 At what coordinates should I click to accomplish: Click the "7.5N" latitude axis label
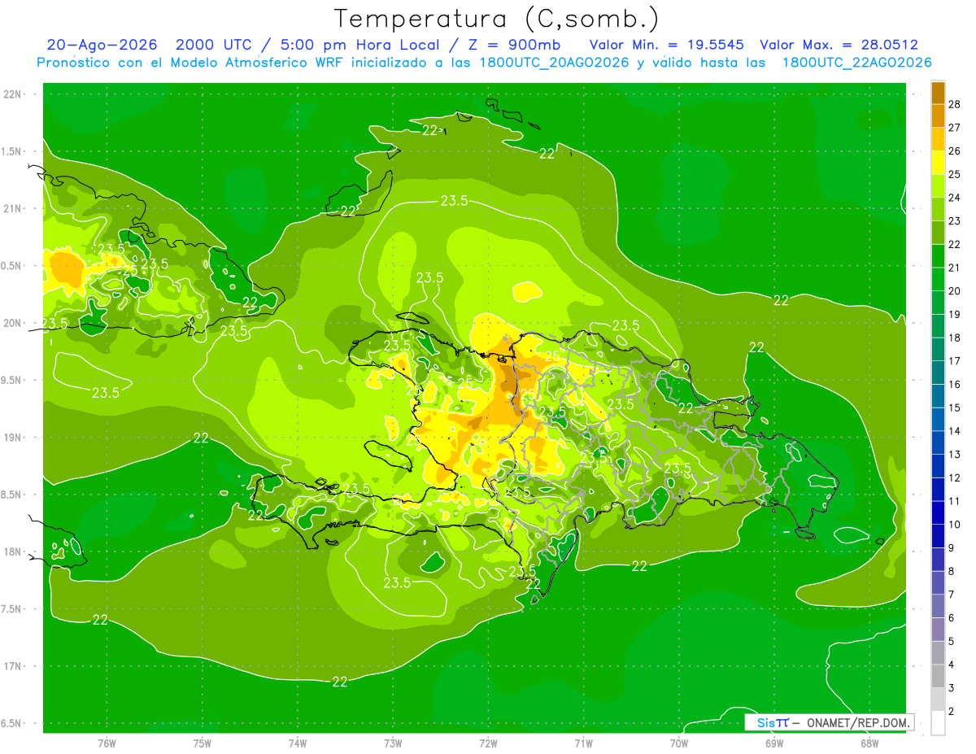pos(11,608)
